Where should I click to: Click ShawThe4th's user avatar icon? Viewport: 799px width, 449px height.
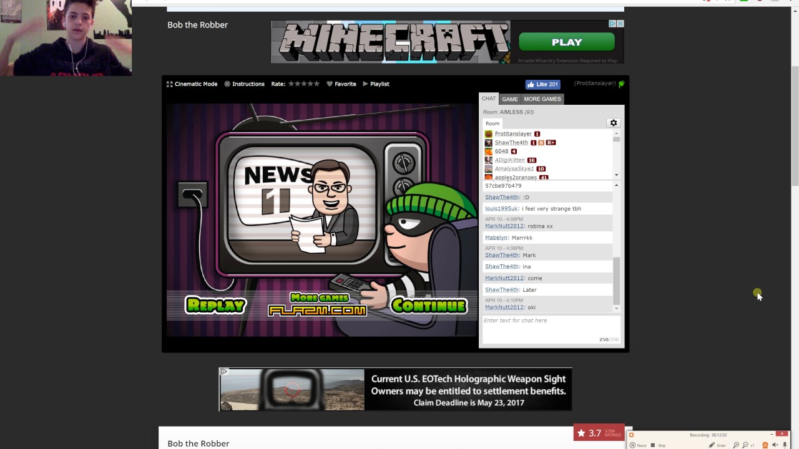(488, 143)
